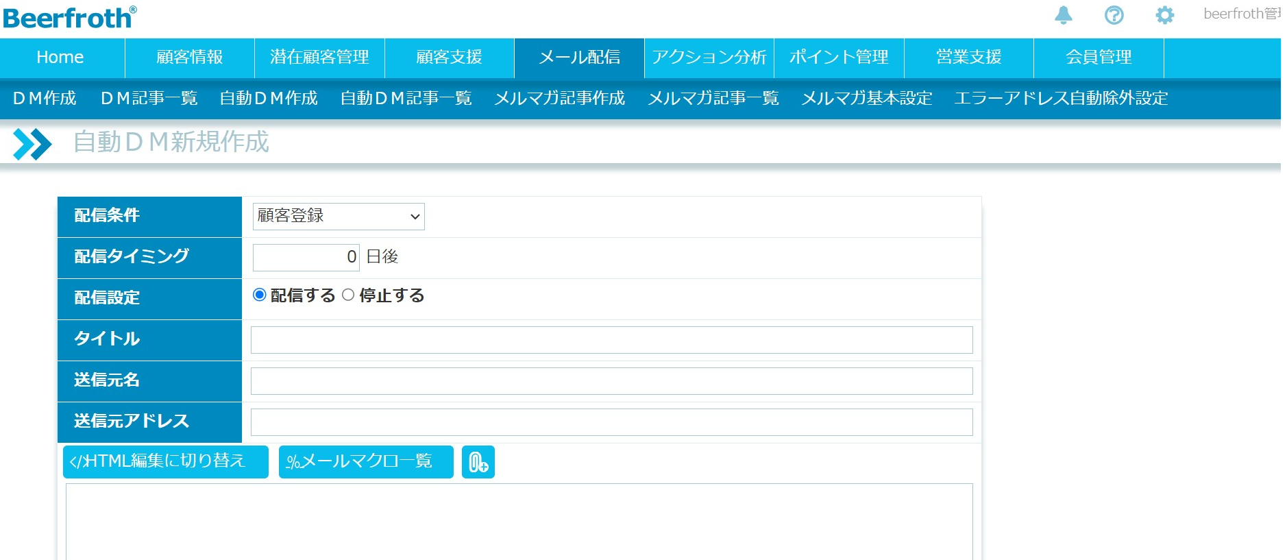Viewport: 1287px width, 560px height.
Task: Focus the 送信元アドレス text field
Action: click(x=611, y=422)
